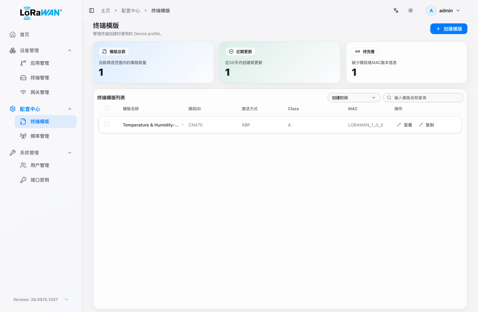Click the admin avatar circle
The image size is (478, 312).
point(431,11)
